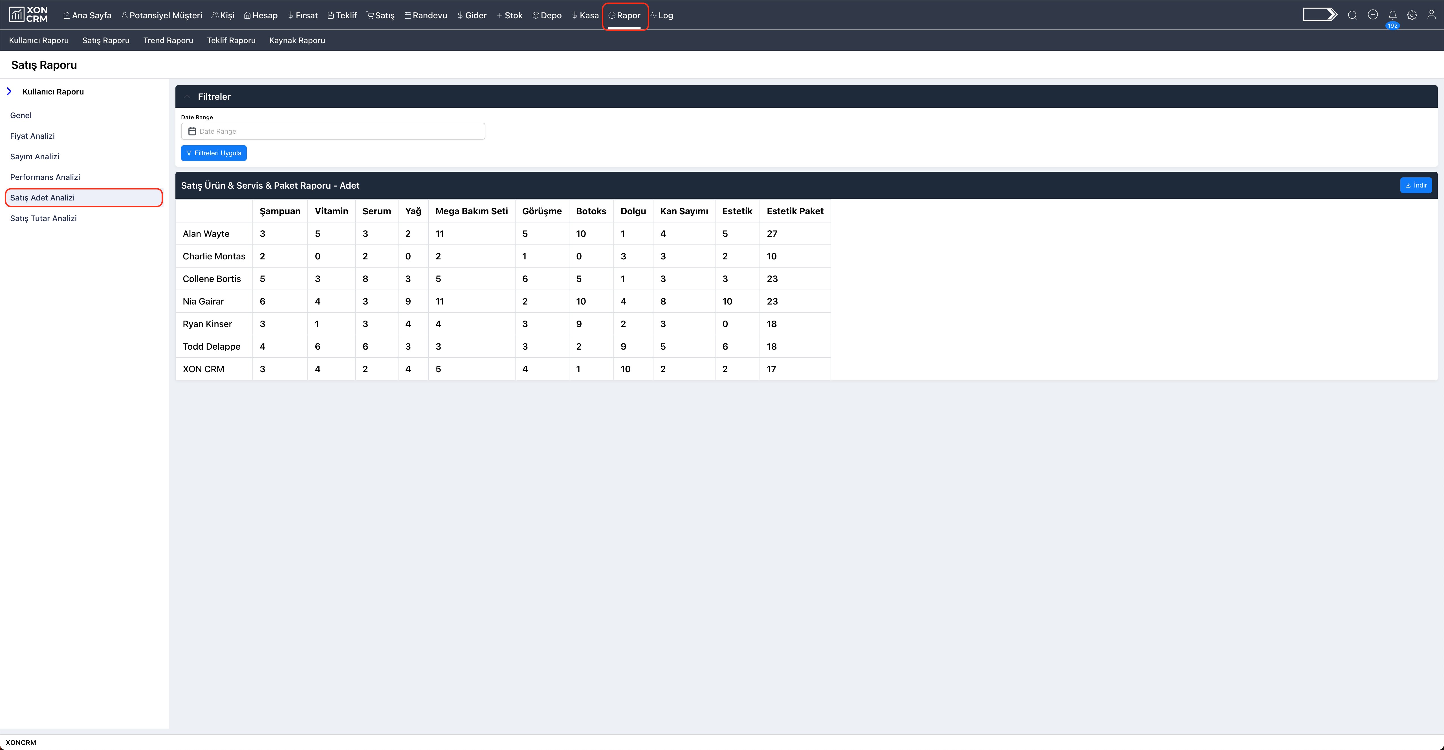The width and height of the screenshot is (1444, 750).
Task: Open the Randevu menu
Action: click(x=426, y=15)
